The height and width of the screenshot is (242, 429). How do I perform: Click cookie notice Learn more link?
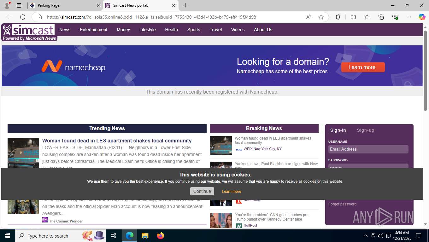pos(231,192)
